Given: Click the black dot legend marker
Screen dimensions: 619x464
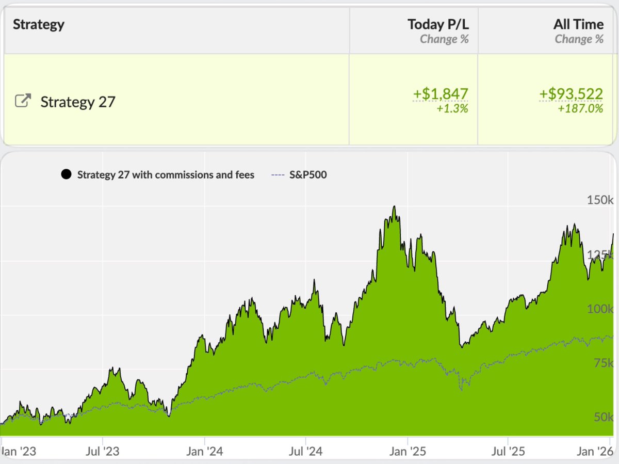Looking at the screenshot, I should pos(66,174).
